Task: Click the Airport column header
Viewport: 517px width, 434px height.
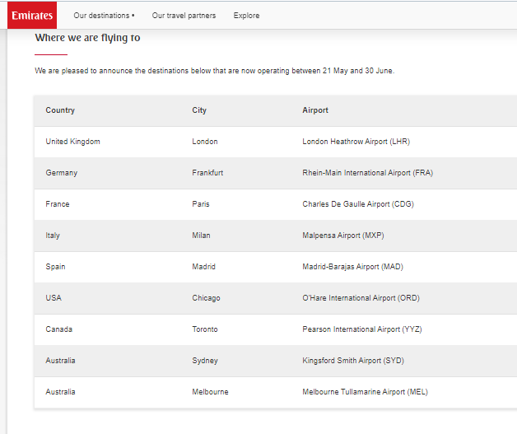Action: tap(315, 110)
